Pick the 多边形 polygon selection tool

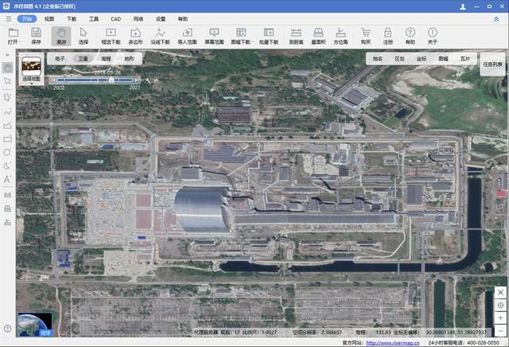click(136, 35)
